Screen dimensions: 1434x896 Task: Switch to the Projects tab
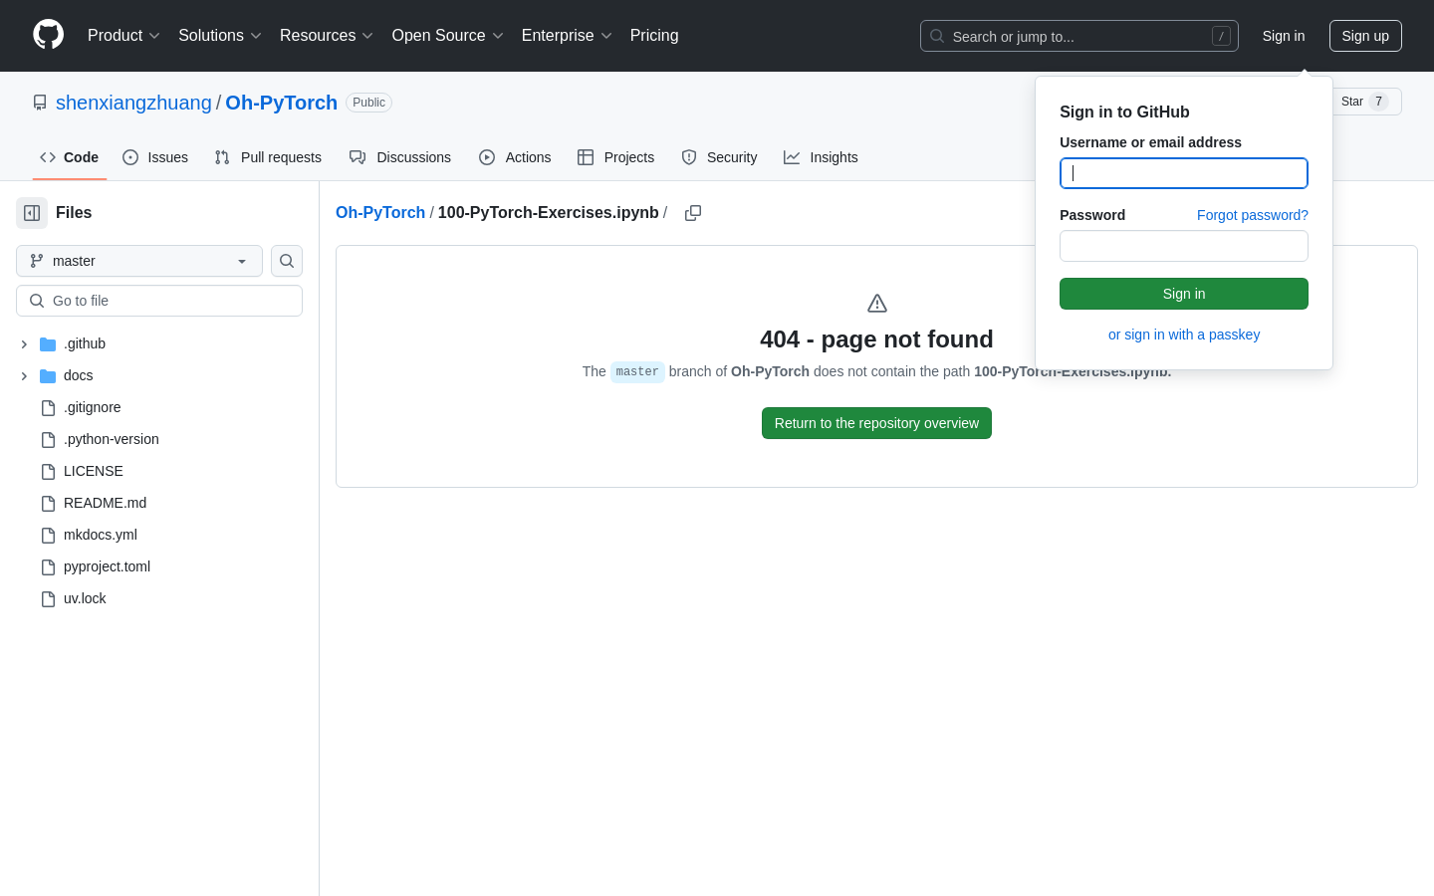[x=616, y=157]
